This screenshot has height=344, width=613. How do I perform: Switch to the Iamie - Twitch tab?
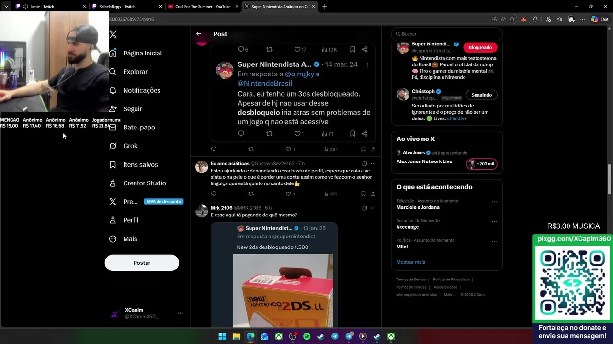pos(51,7)
